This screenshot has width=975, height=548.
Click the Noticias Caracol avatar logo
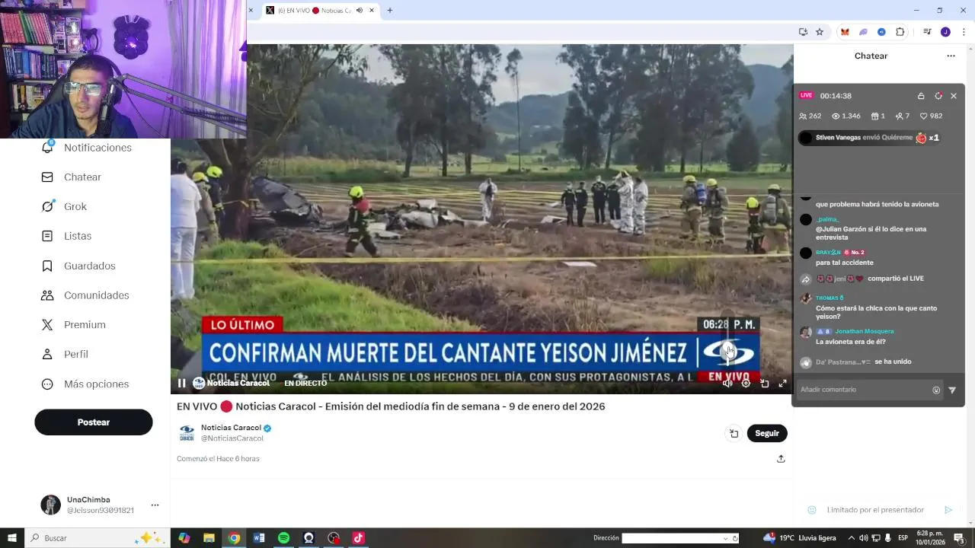pyautogui.click(x=187, y=433)
